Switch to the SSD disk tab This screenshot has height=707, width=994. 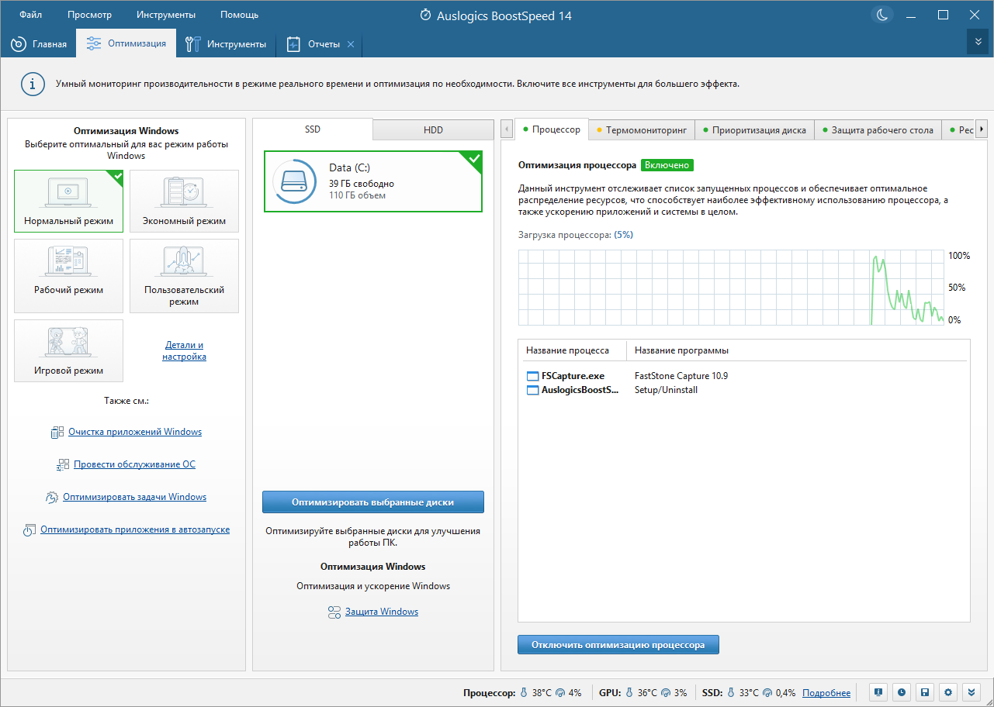point(313,129)
